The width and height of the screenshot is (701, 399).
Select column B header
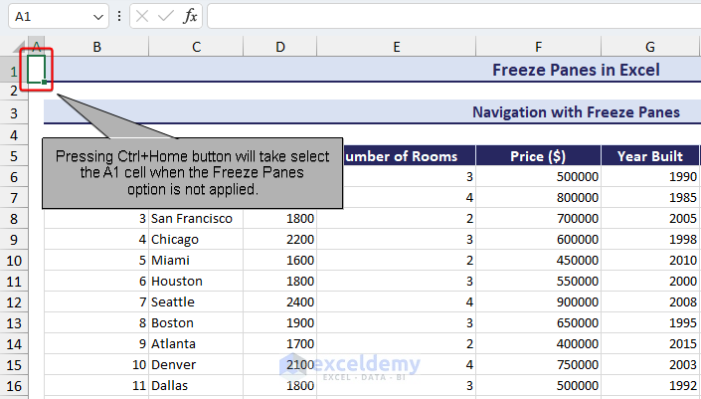coord(95,48)
